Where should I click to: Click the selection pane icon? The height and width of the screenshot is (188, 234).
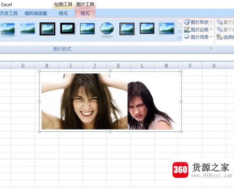(220, 37)
